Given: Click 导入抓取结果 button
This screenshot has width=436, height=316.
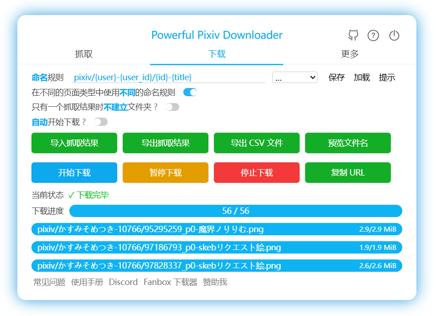Looking at the screenshot, I should 74,143.
